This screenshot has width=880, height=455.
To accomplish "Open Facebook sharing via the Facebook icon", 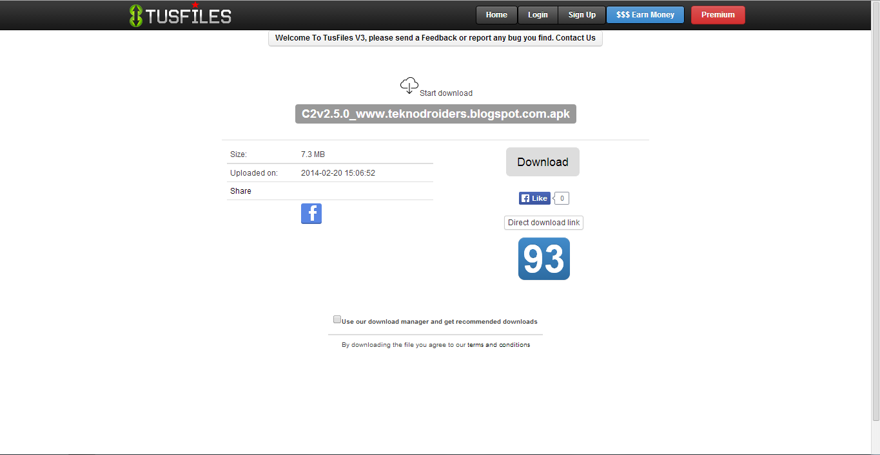I will (x=311, y=213).
